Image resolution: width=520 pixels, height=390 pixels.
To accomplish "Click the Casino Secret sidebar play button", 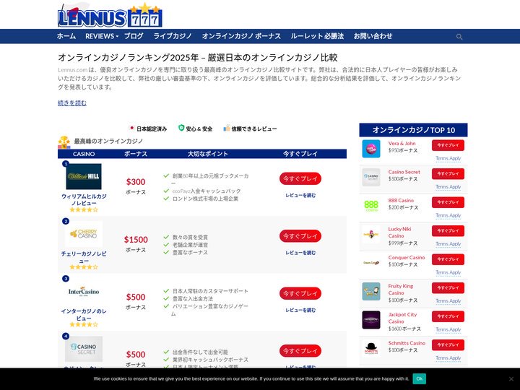I will (x=448, y=174).
